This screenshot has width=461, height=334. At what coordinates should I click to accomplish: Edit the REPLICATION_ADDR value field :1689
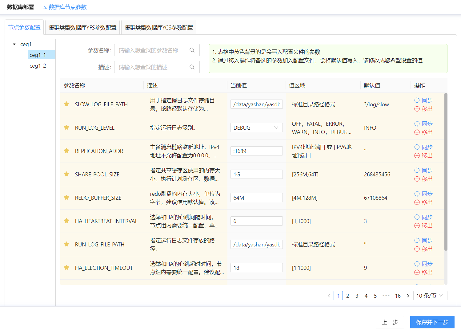256,151
